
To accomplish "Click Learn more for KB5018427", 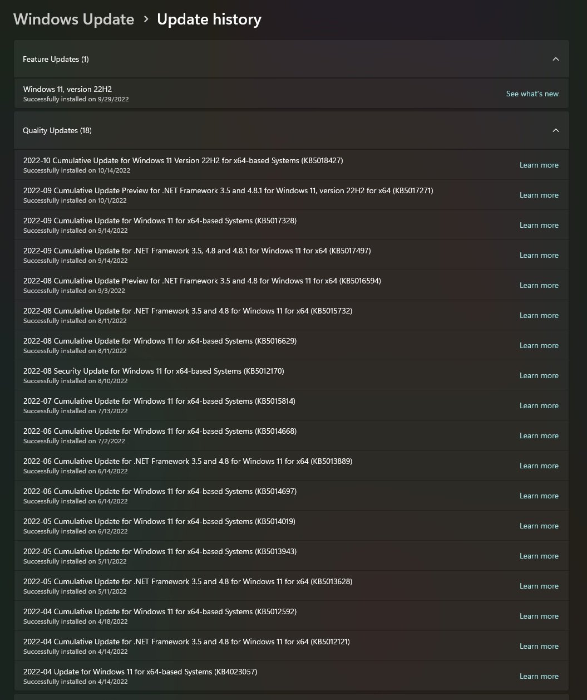I will [539, 165].
